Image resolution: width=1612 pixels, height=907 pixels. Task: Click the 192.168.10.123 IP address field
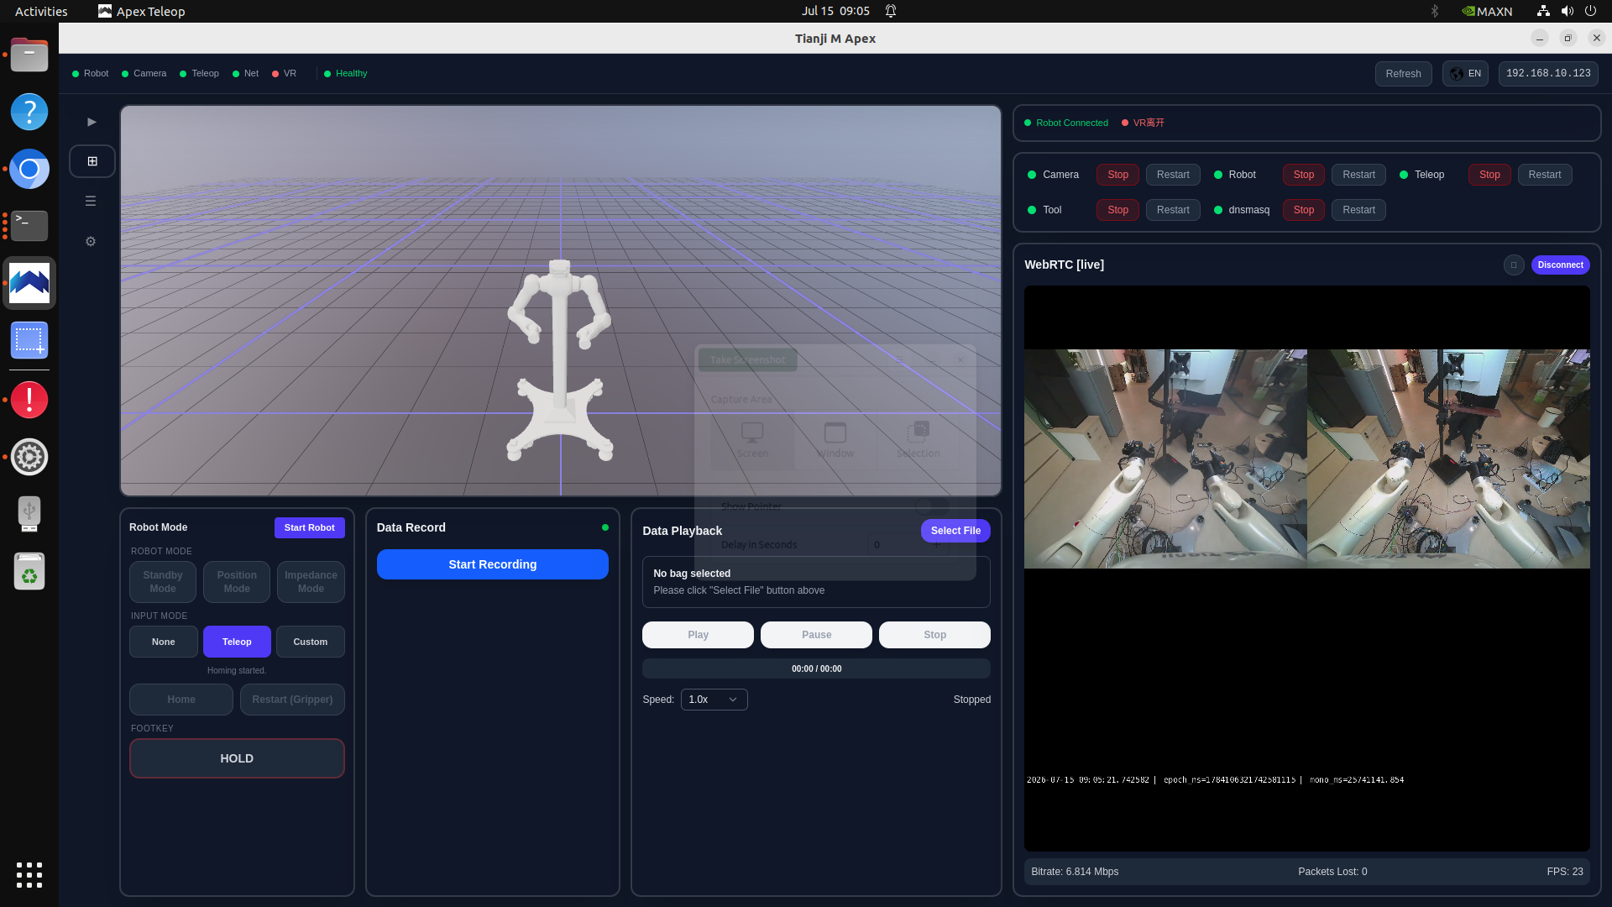(x=1548, y=74)
